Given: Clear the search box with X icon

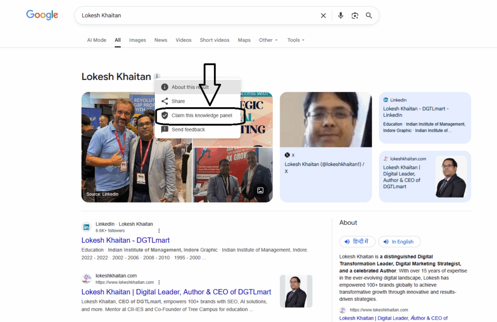Looking at the screenshot, I should (323, 16).
